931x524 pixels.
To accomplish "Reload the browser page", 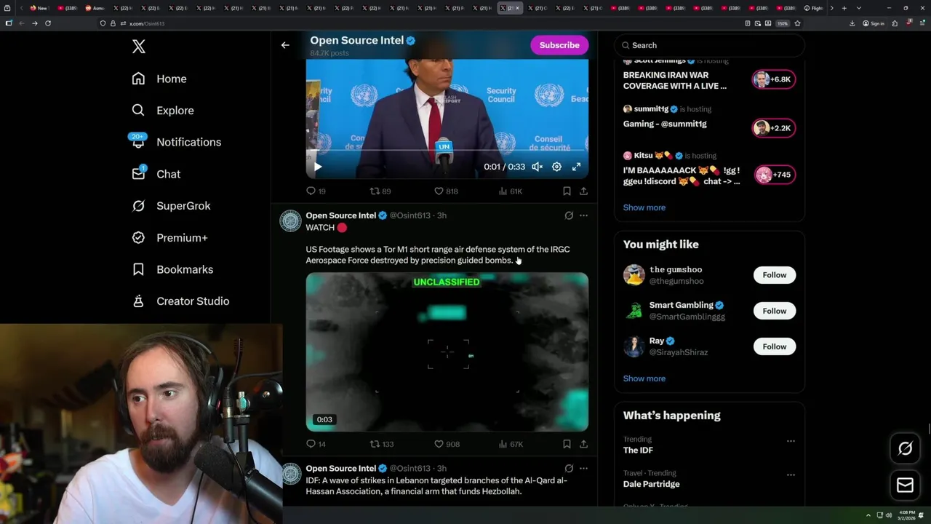I will click(48, 23).
